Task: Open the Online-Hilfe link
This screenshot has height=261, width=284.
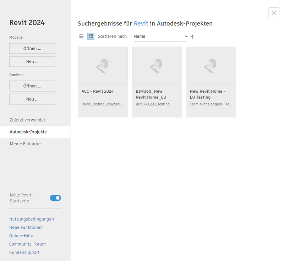Action: pyautogui.click(x=21, y=236)
